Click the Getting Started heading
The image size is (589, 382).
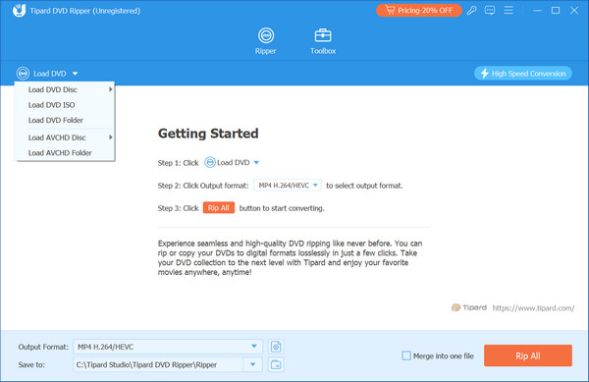208,134
